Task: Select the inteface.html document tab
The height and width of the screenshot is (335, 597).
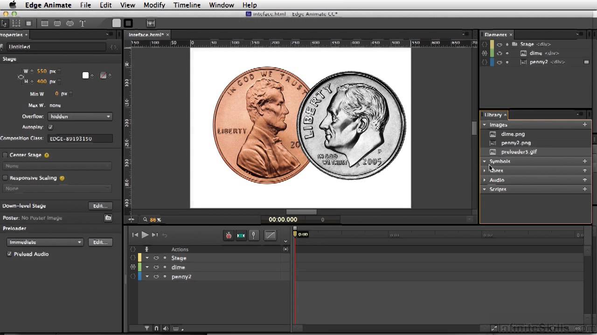Action: tap(146, 34)
